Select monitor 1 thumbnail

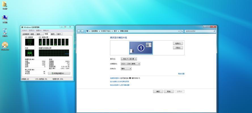[141, 48]
